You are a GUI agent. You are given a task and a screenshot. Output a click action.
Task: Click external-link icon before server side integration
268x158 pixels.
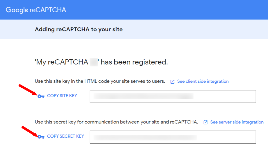(205, 122)
